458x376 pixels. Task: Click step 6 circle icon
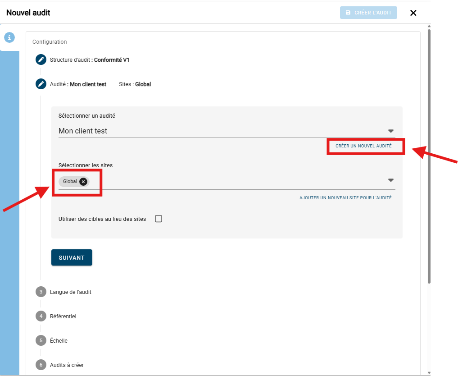point(41,365)
